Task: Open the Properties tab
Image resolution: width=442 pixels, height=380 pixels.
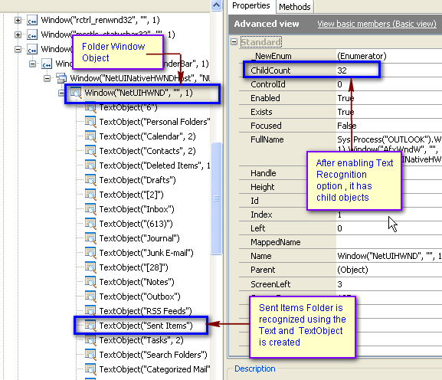Action: (251, 6)
